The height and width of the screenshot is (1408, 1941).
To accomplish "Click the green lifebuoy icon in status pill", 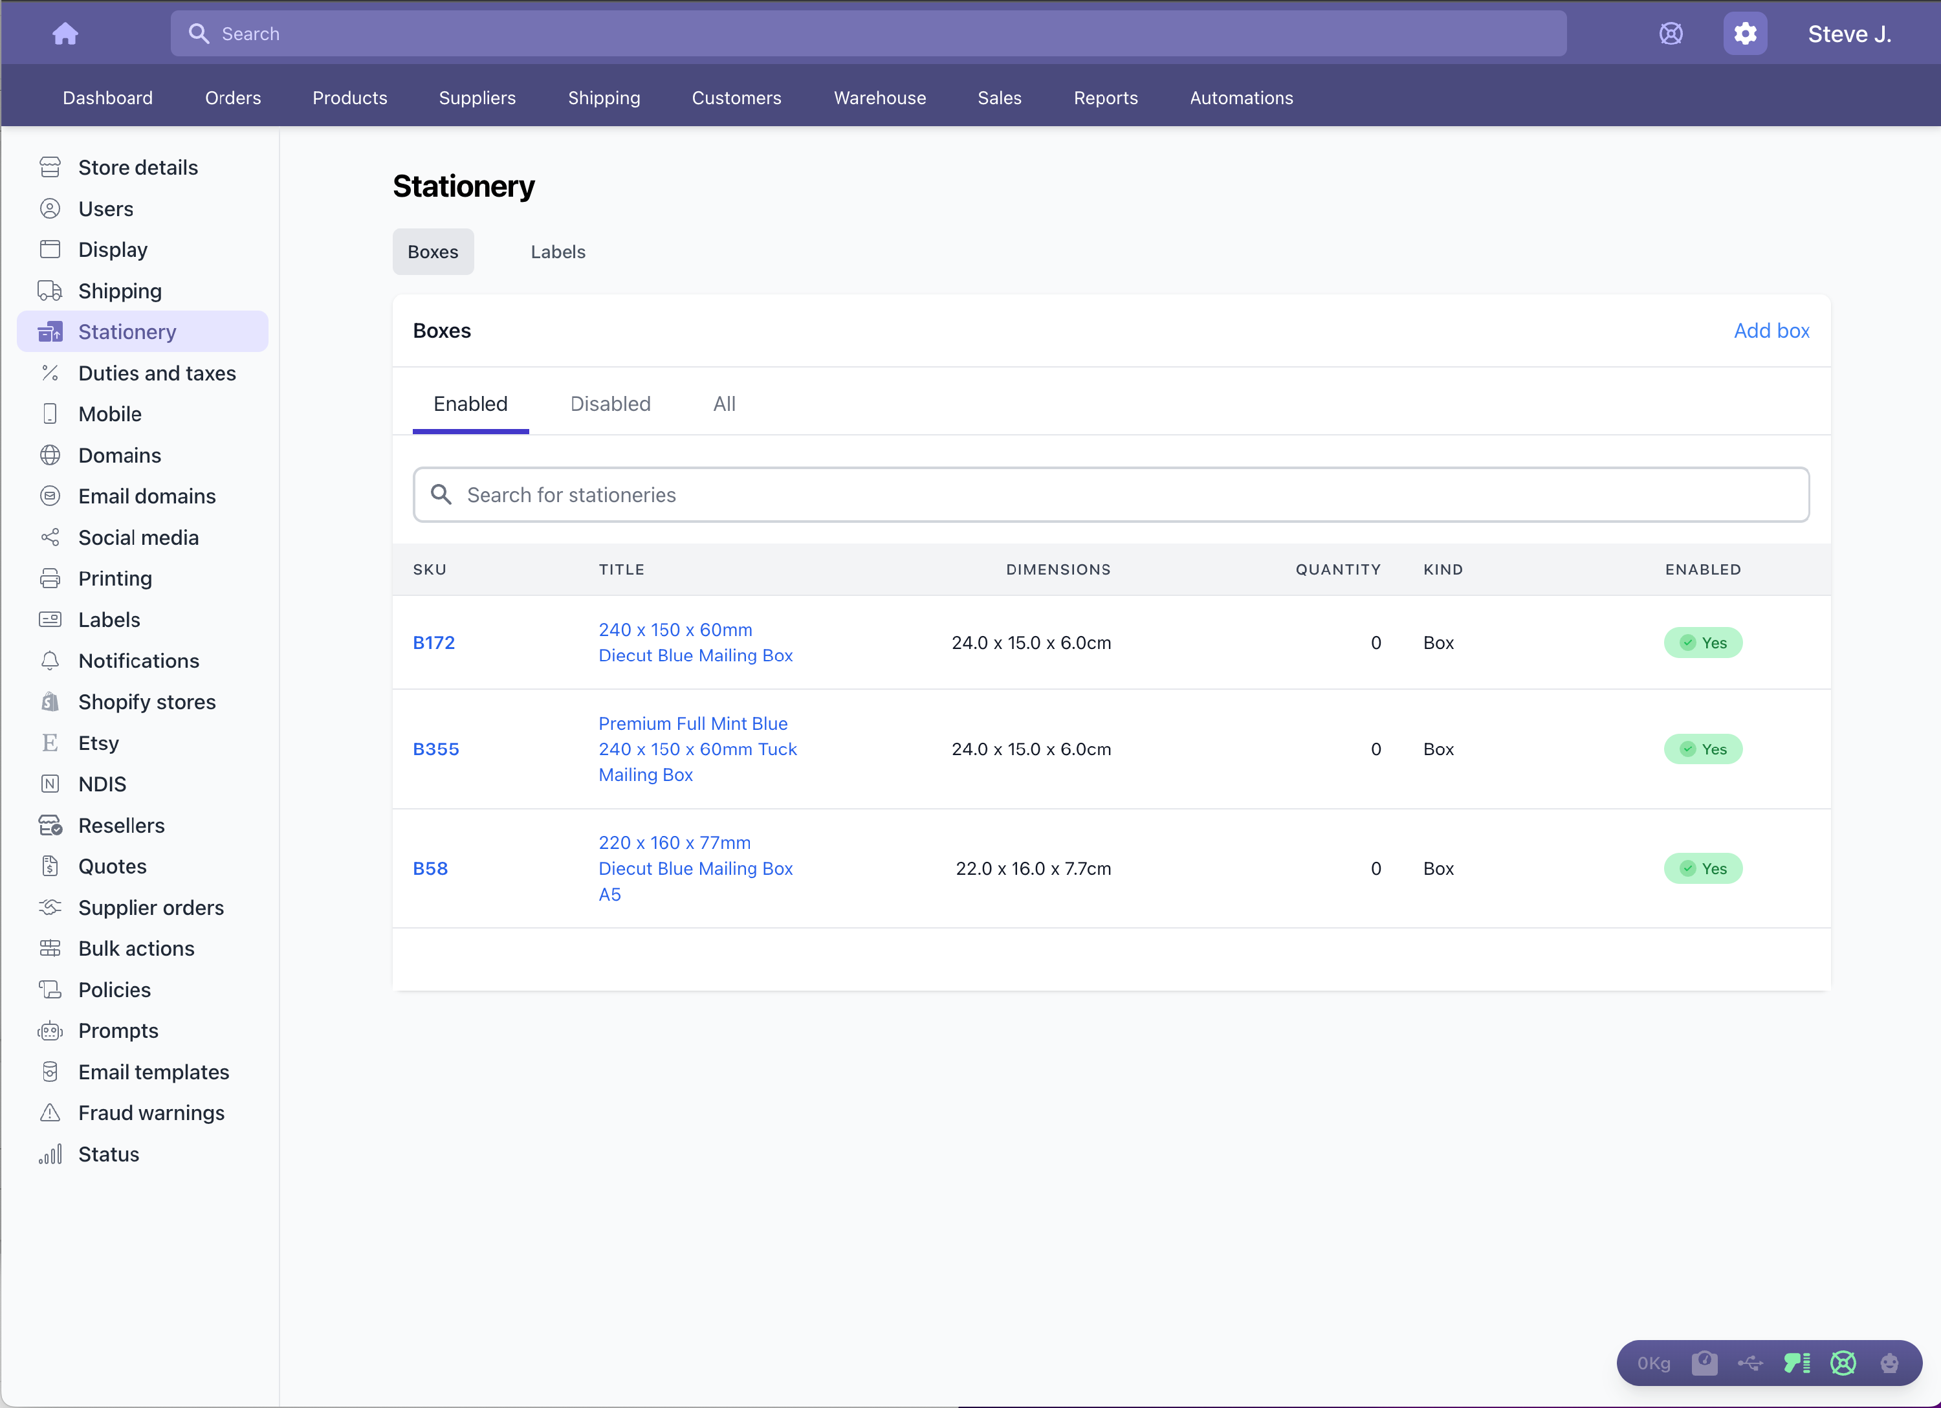I will tap(1843, 1363).
